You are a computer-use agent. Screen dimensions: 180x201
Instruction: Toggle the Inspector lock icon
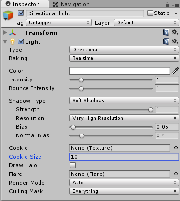[x=167, y=5]
